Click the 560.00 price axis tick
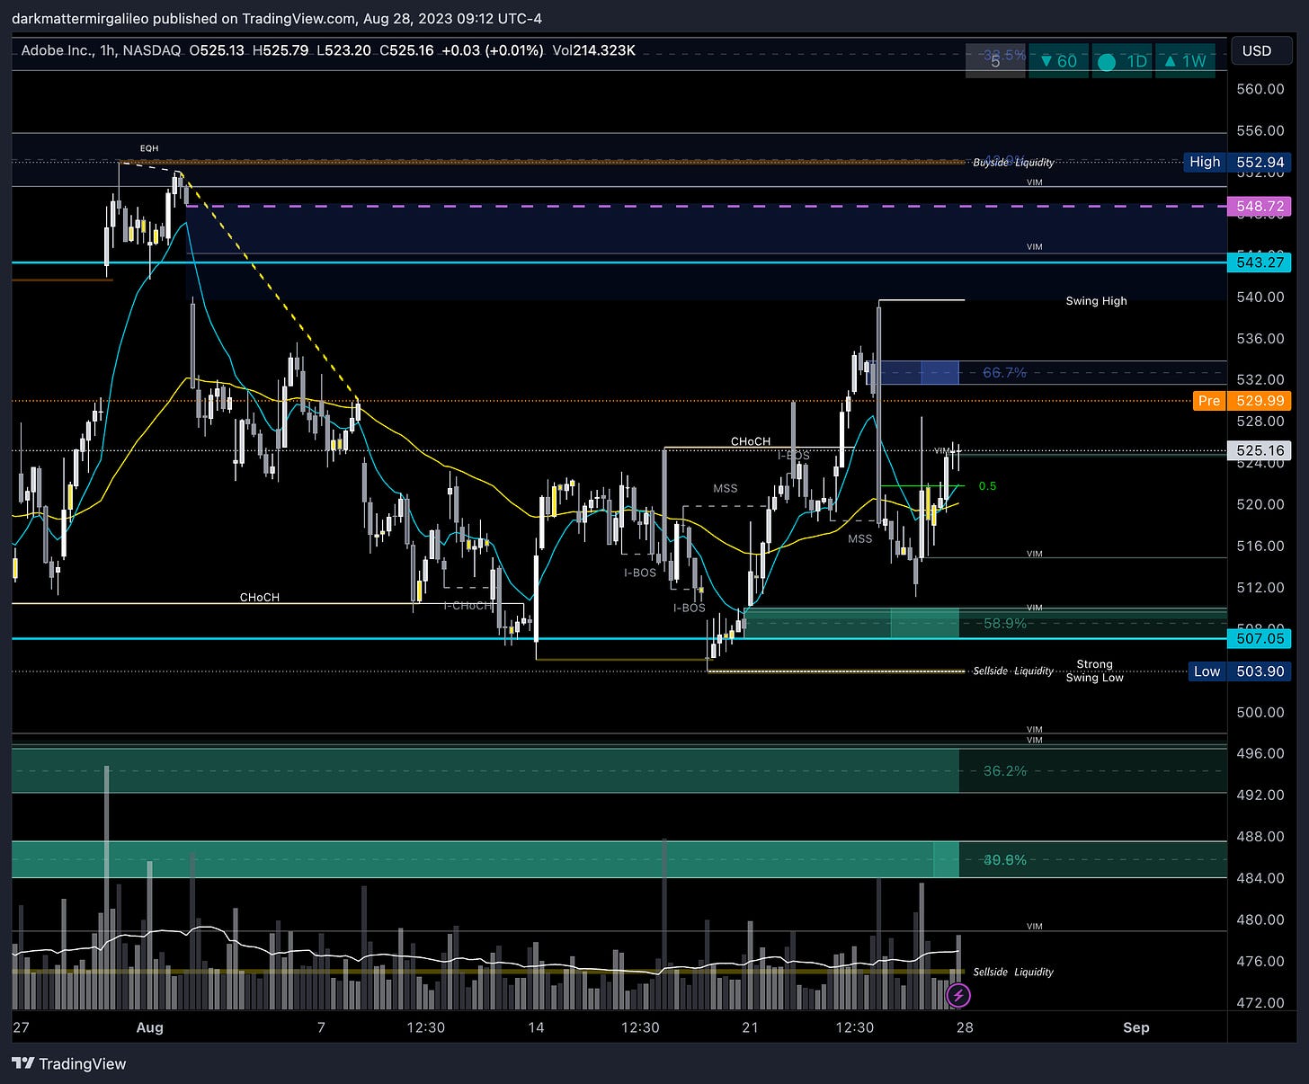 [x=1260, y=89]
